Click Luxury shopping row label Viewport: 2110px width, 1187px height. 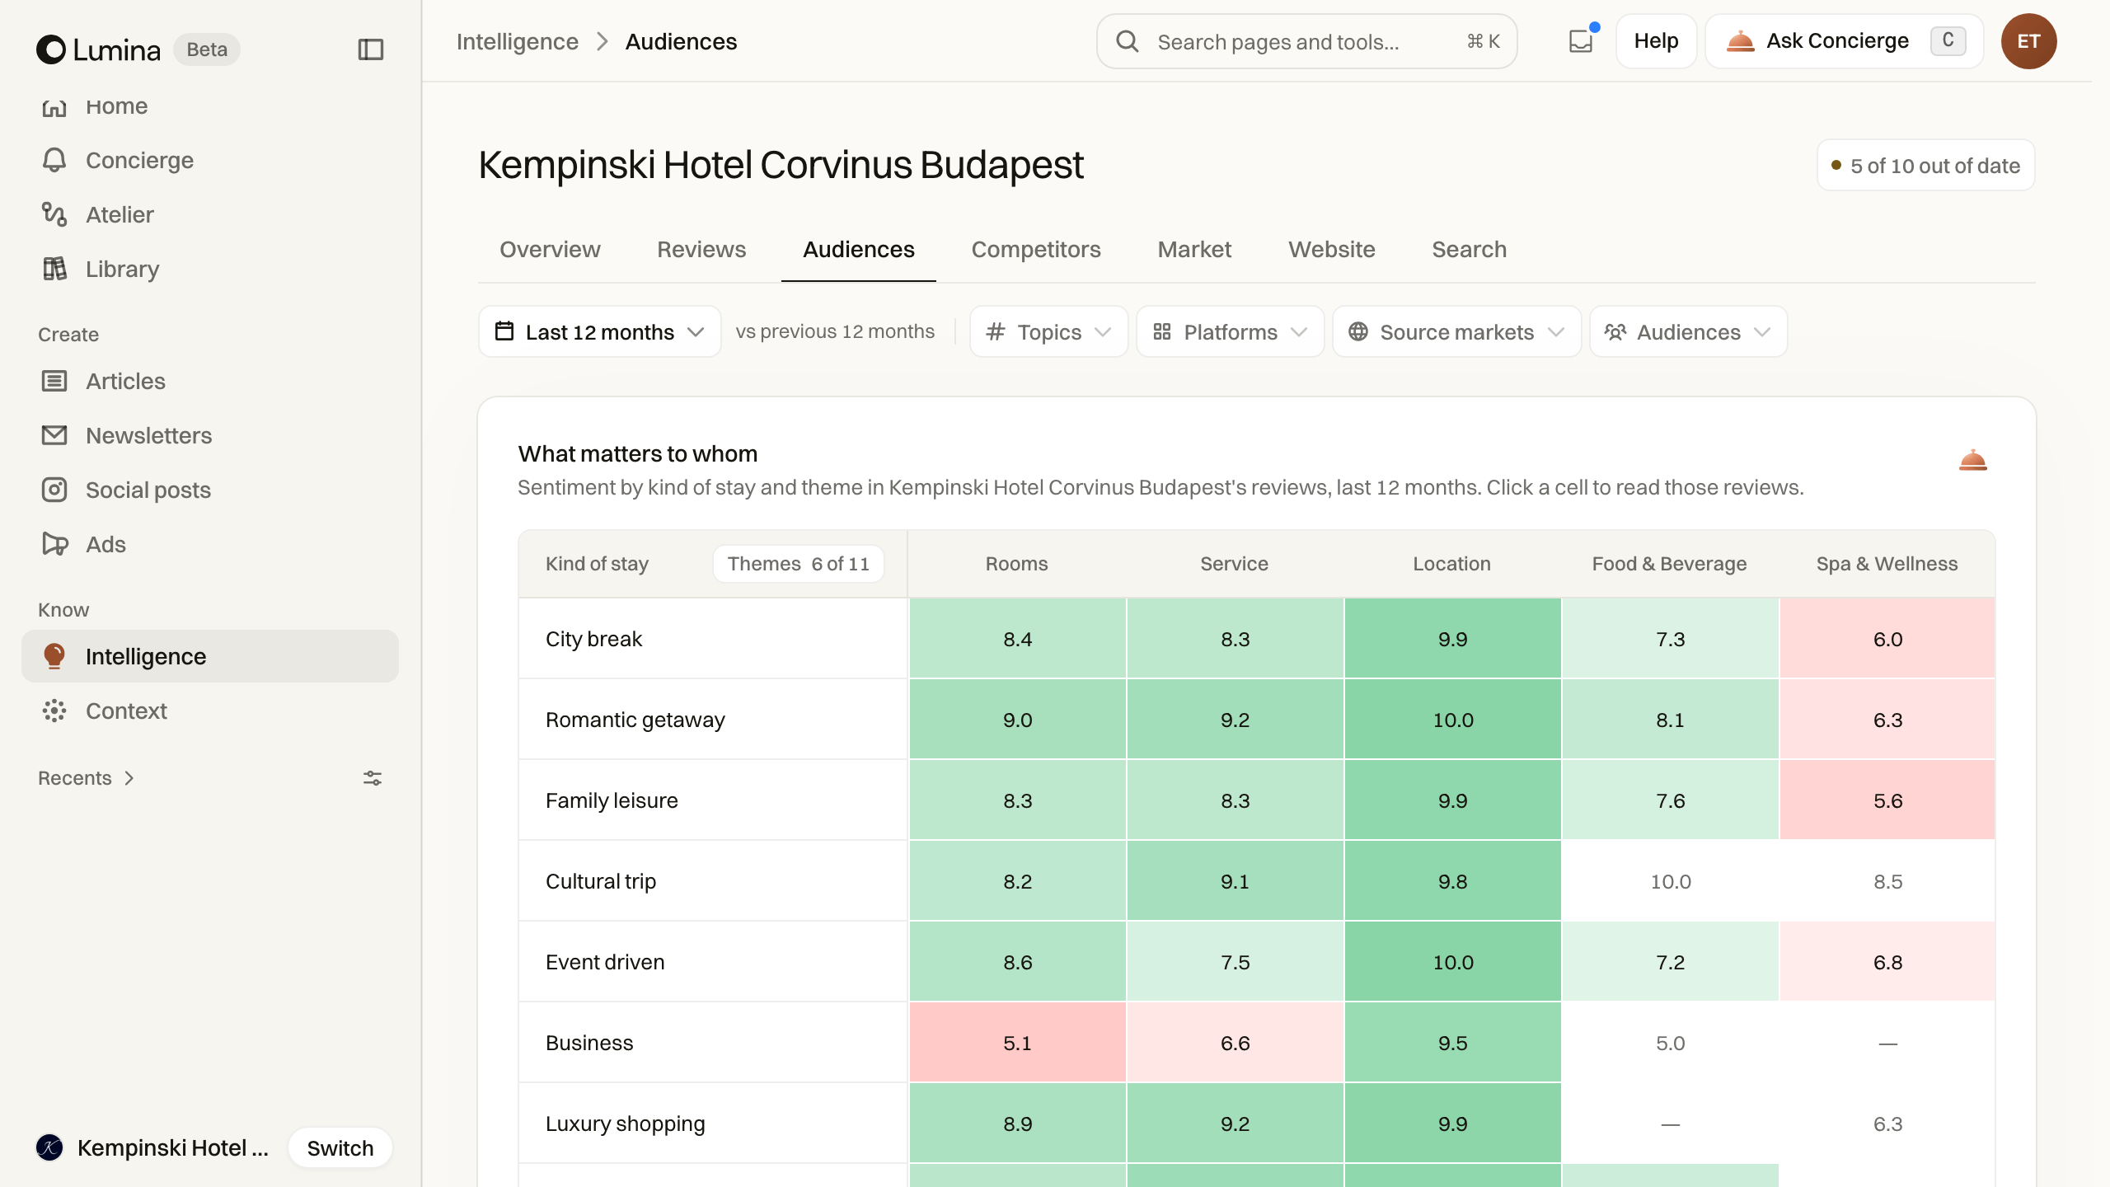tap(625, 1124)
